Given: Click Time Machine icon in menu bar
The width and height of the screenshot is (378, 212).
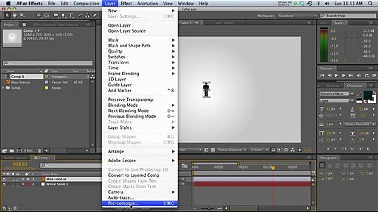Looking at the screenshot, I should [x=310, y=4].
